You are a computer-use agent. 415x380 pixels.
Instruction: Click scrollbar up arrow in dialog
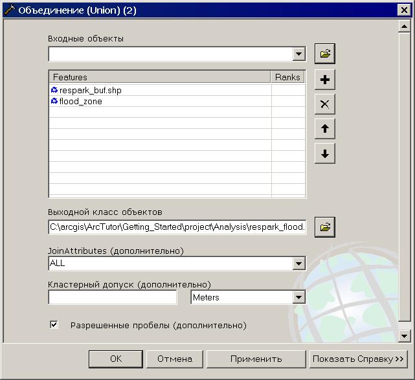click(404, 26)
